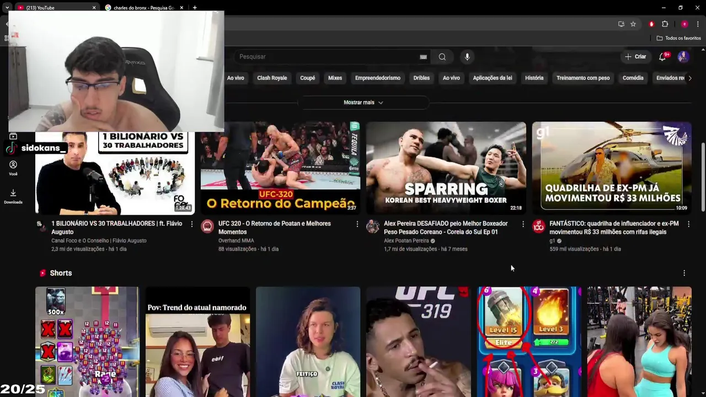Click Canal Foco channel avatar

click(42, 226)
